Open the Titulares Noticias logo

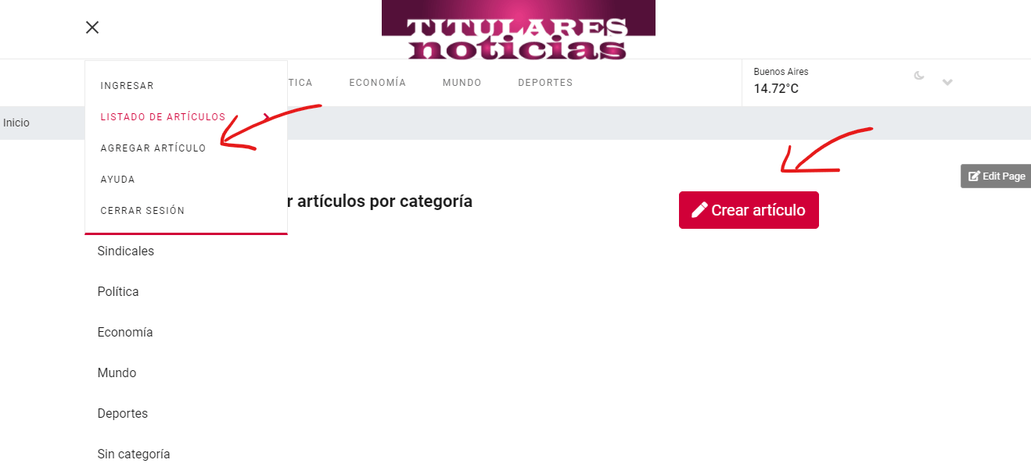pyautogui.click(x=519, y=30)
